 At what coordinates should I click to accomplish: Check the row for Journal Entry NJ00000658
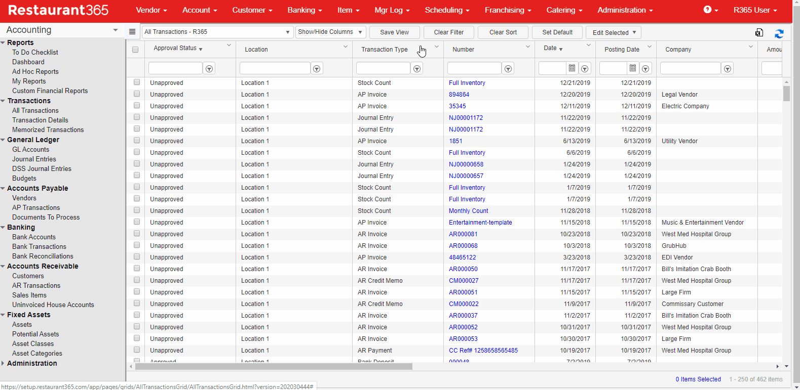(x=137, y=164)
